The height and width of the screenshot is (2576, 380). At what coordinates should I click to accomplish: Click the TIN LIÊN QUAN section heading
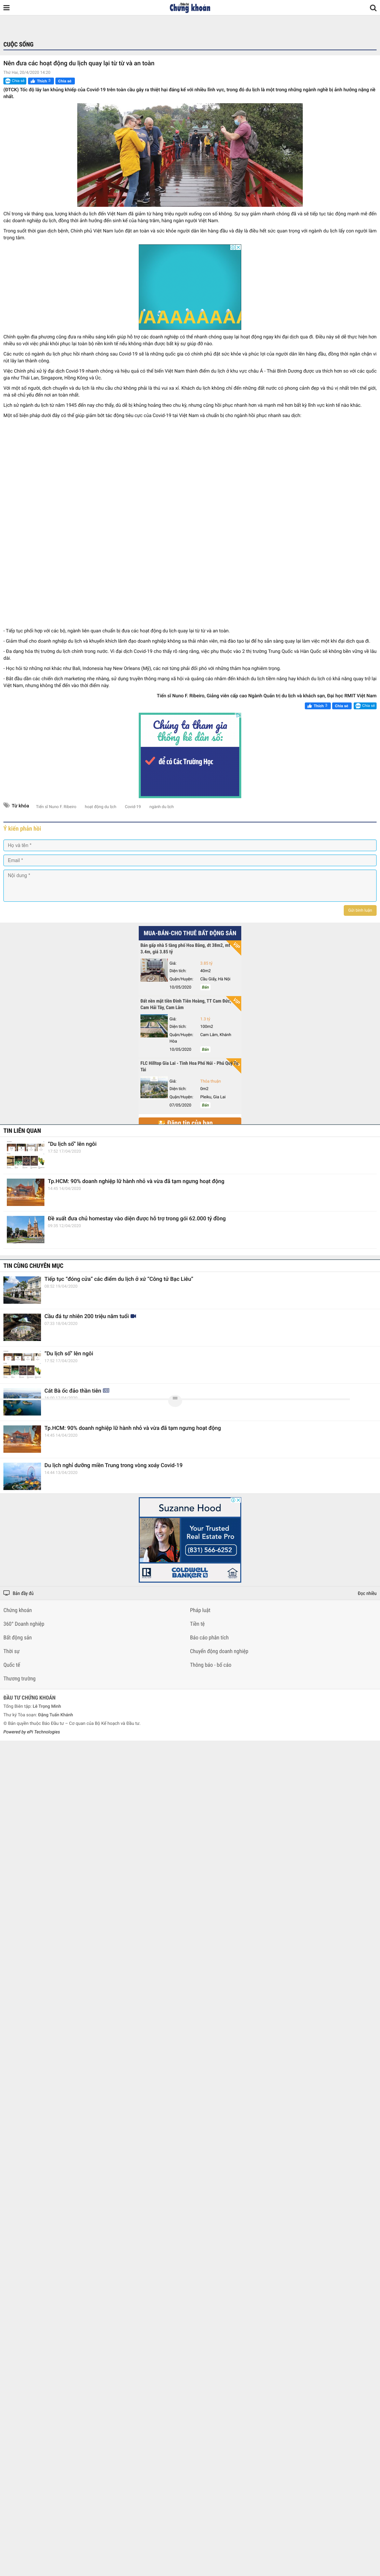pyautogui.click(x=22, y=1131)
